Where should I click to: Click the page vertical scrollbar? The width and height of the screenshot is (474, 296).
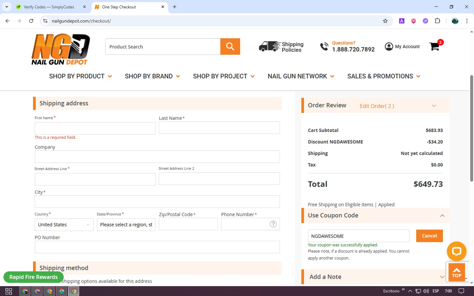(x=471, y=128)
